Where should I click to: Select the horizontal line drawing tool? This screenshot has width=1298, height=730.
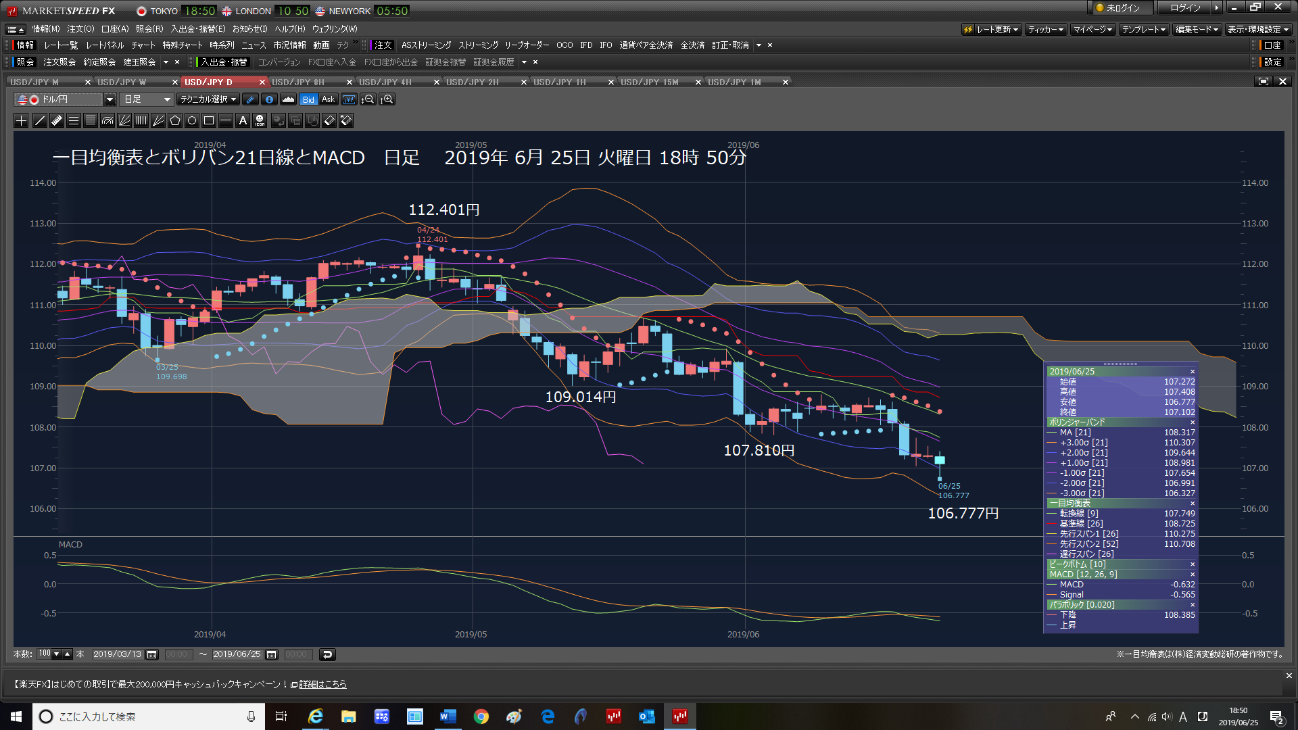226,120
